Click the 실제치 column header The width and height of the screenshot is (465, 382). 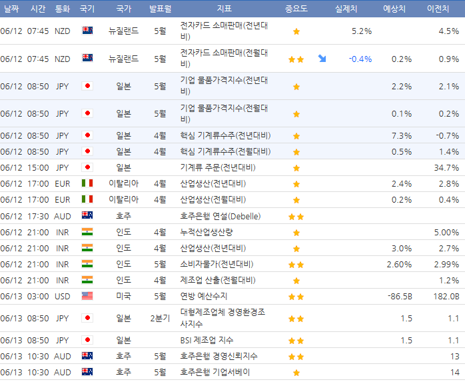click(x=346, y=9)
